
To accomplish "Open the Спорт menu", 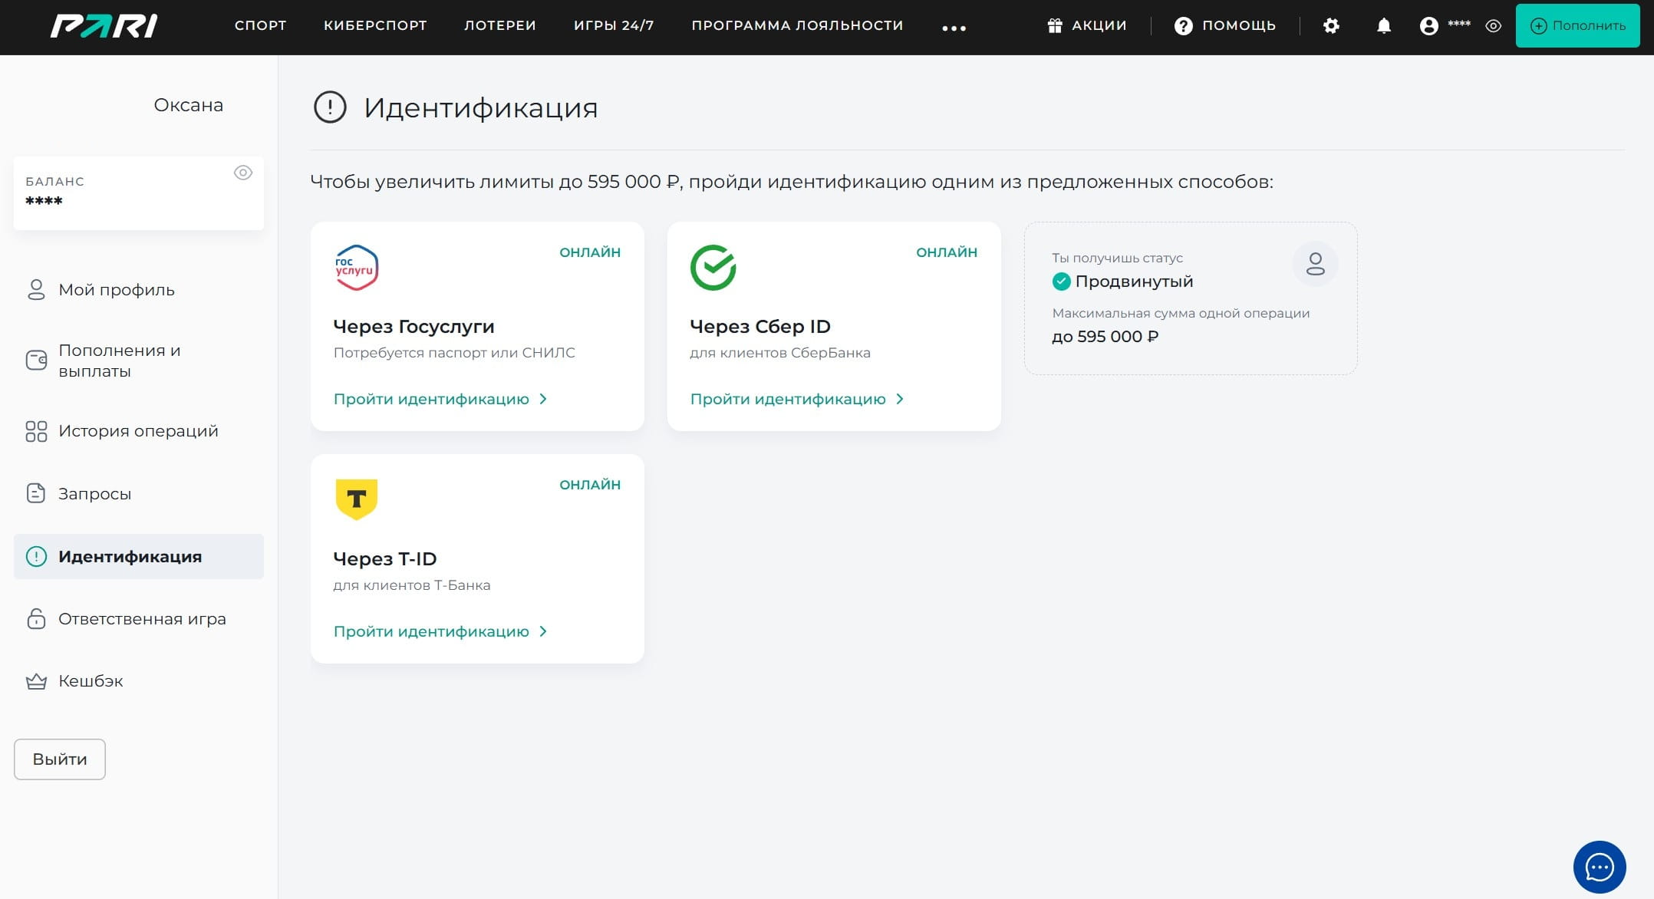I will pos(260,25).
